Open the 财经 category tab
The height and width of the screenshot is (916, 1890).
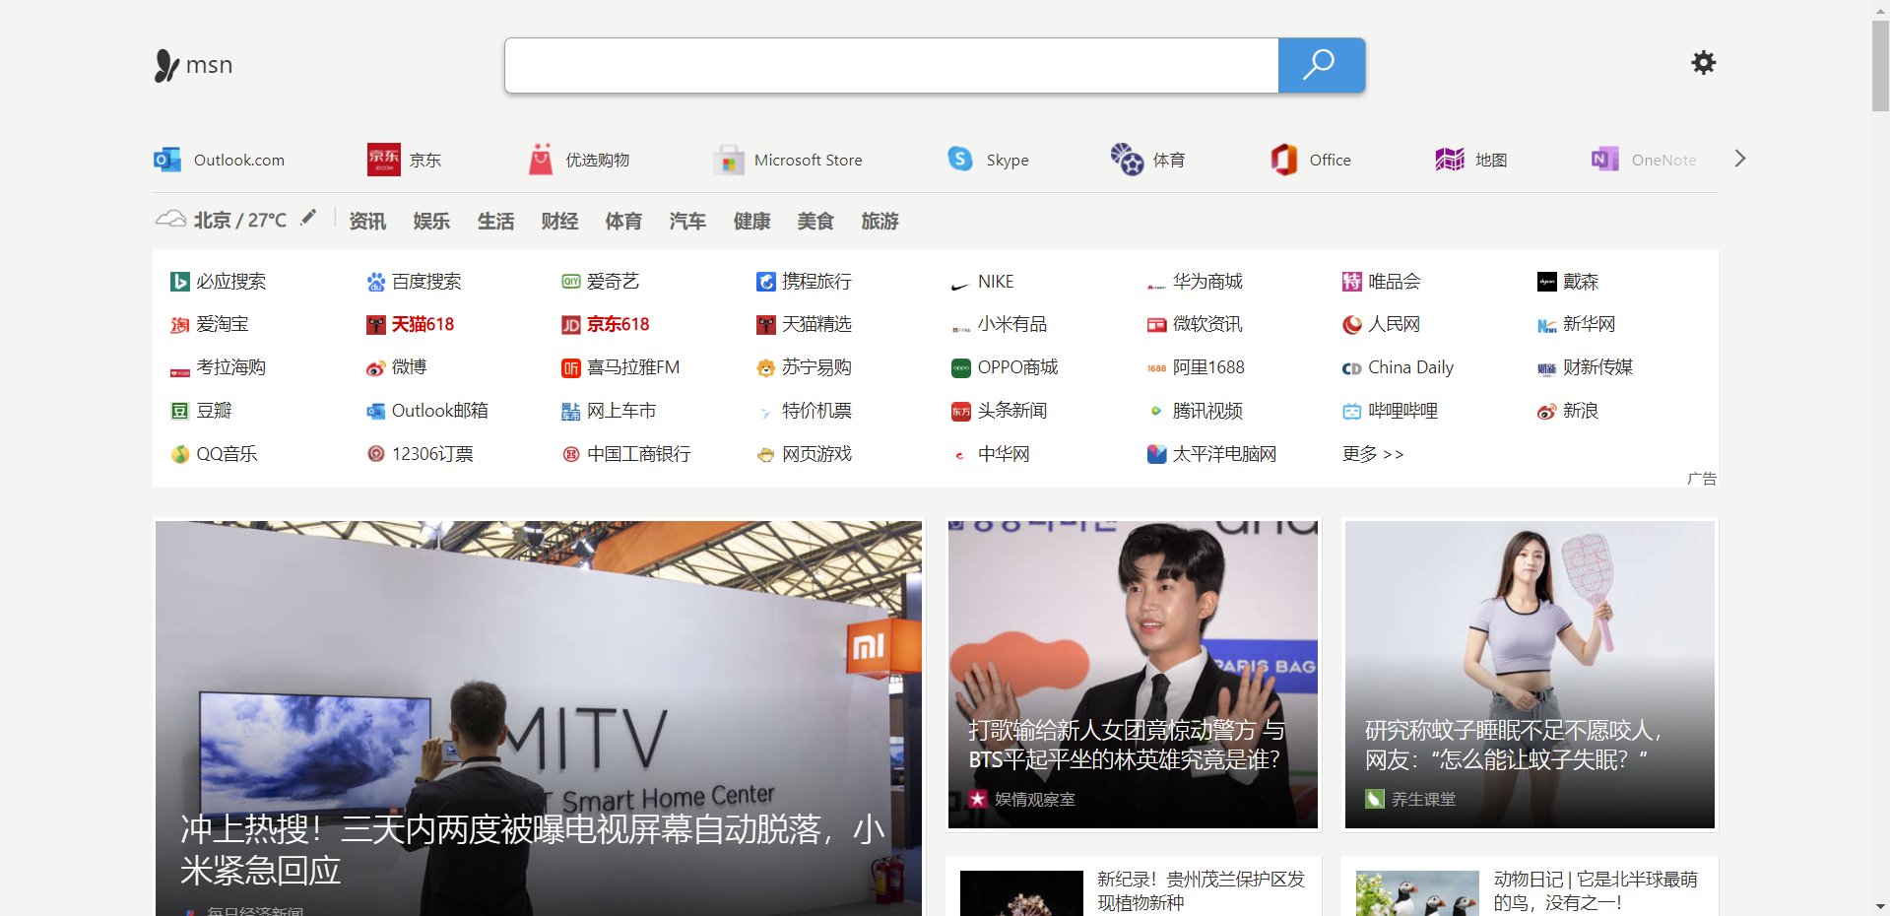559,221
